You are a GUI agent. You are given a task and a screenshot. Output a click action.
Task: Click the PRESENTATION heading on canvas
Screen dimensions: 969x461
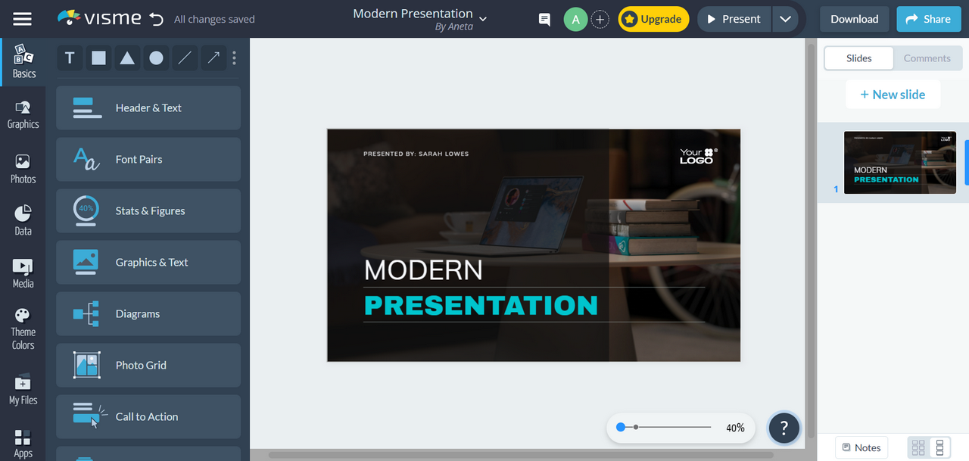tap(481, 305)
